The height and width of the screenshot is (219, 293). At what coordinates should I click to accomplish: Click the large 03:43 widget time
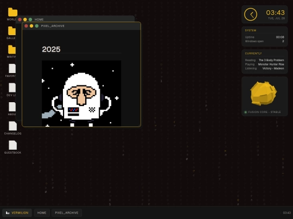pos(275,12)
